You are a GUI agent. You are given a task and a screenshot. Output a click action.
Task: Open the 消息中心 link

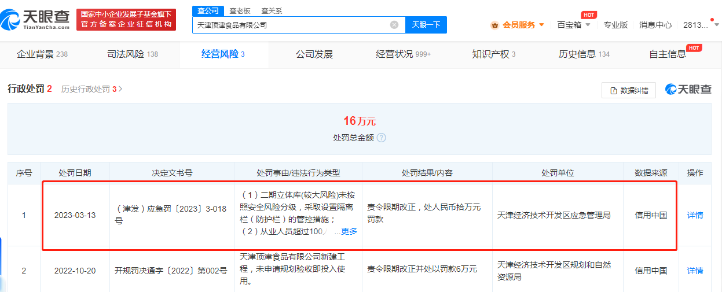pos(655,25)
